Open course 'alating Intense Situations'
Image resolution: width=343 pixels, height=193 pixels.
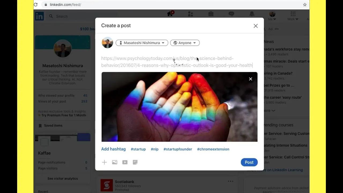[285, 145]
